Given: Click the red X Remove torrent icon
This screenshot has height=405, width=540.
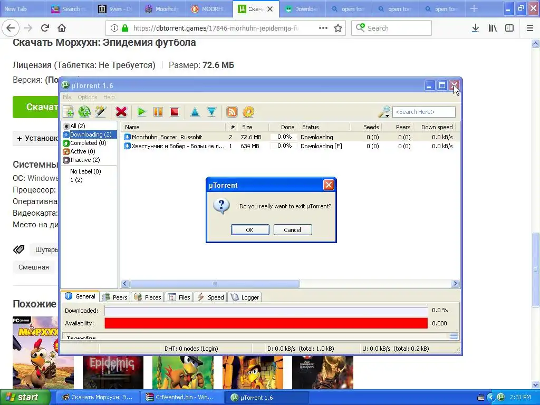Looking at the screenshot, I should (x=121, y=112).
